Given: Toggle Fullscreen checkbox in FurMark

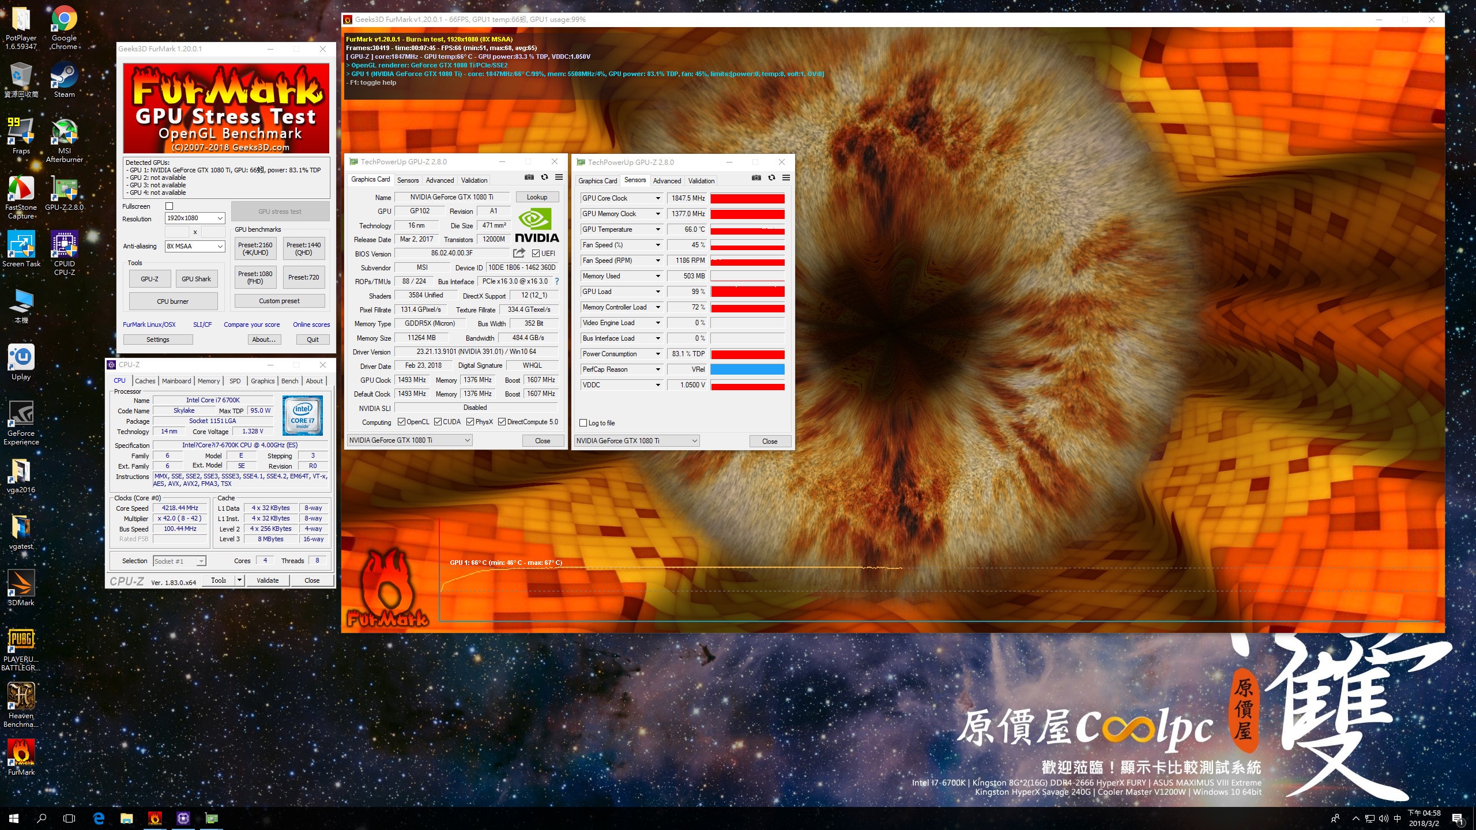Looking at the screenshot, I should point(169,206).
